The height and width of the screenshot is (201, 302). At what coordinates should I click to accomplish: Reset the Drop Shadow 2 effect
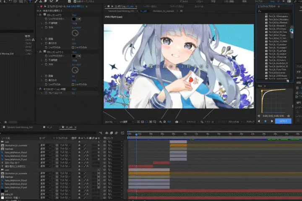coord(74,52)
